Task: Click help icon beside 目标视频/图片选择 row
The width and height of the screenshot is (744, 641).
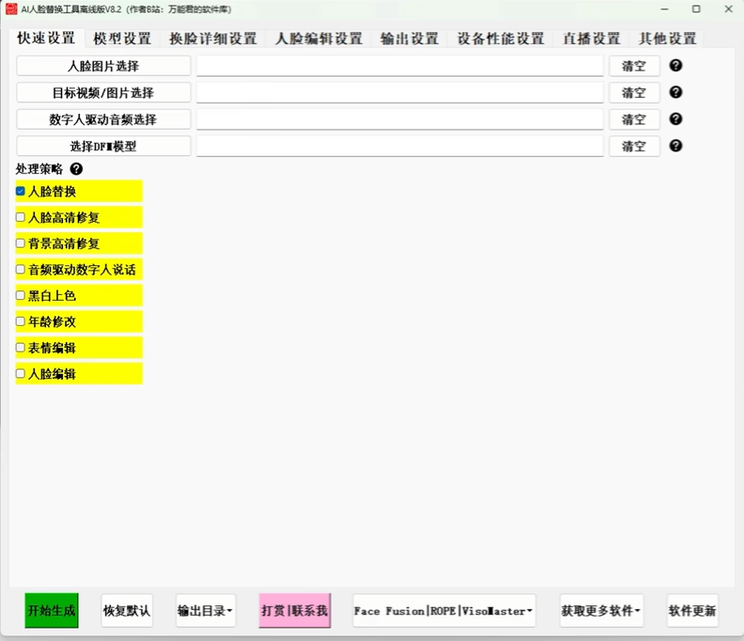Action: pyautogui.click(x=675, y=92)
